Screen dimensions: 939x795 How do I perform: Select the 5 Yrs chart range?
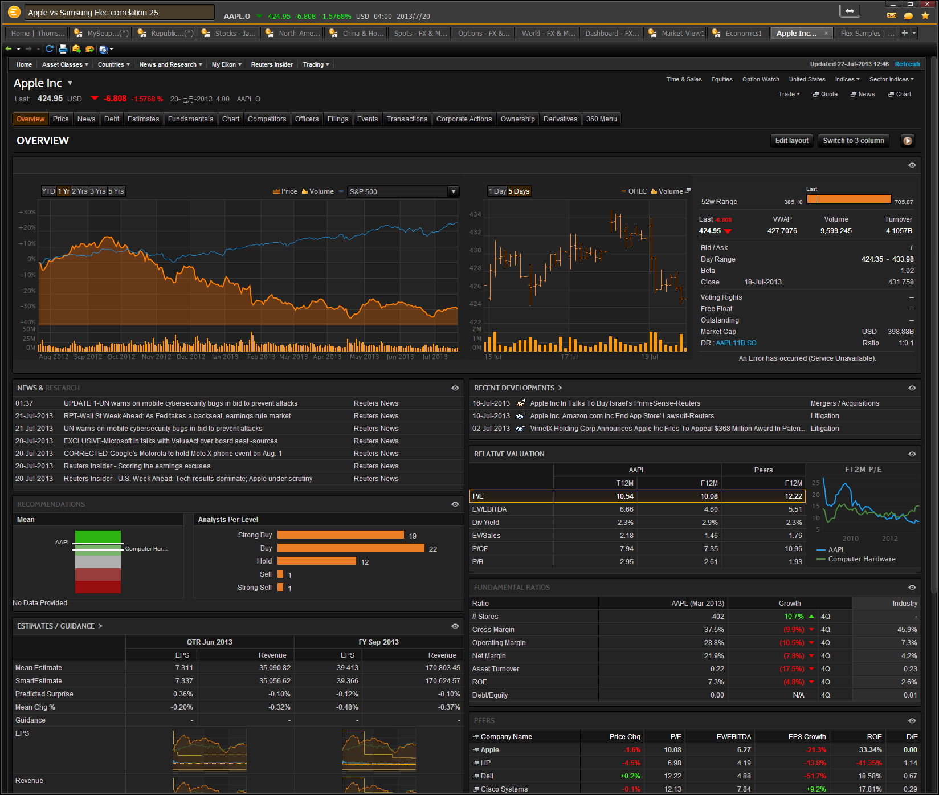coord(116,191)
